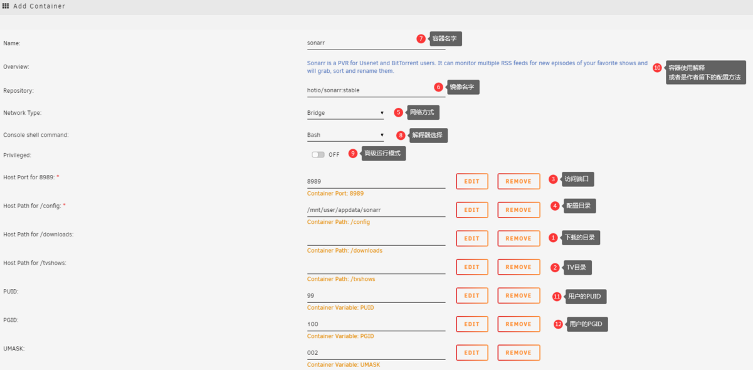Remove the UMASK variable
The height and width of the screenshot is (370, 753).
519,352
